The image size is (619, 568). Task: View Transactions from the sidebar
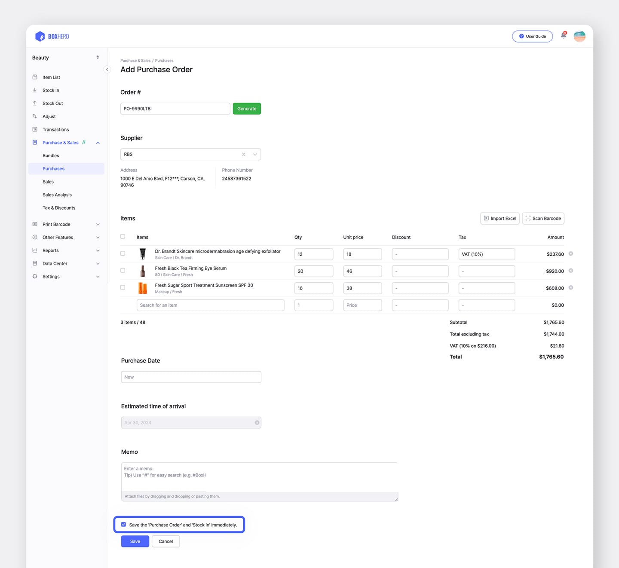tap(55, 129)
